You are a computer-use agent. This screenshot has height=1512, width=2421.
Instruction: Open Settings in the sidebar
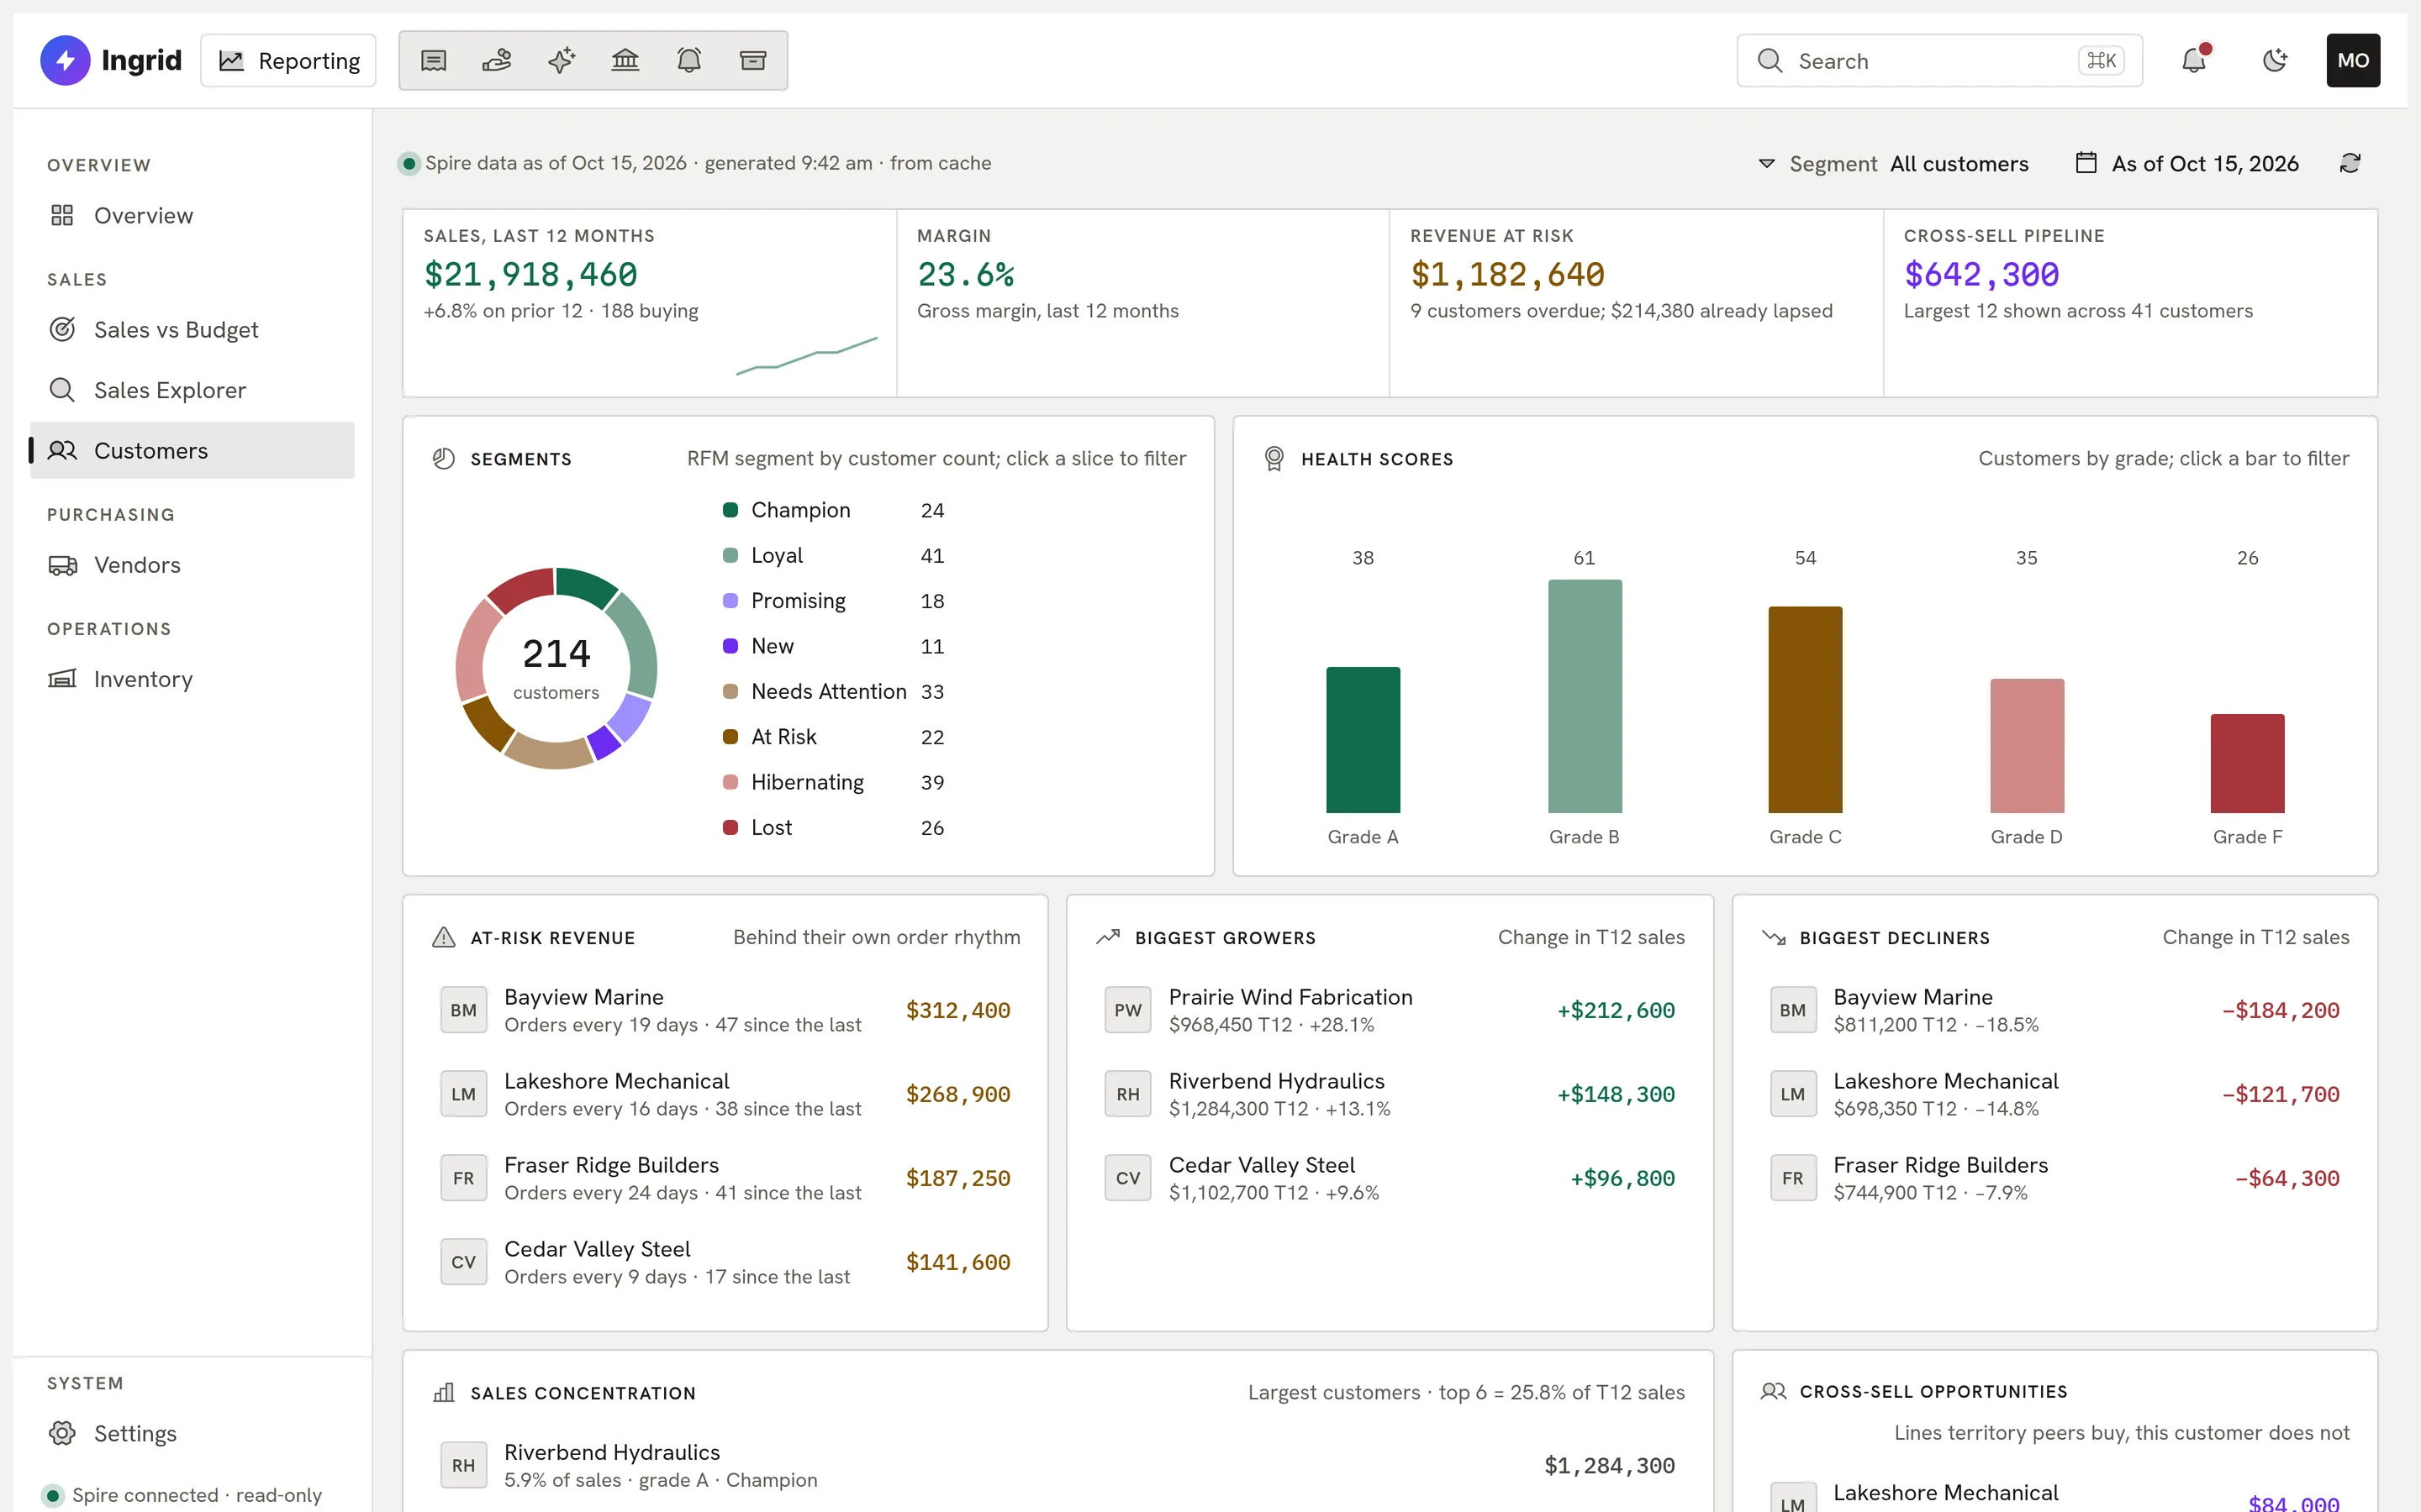click(x=192, y=1433)
